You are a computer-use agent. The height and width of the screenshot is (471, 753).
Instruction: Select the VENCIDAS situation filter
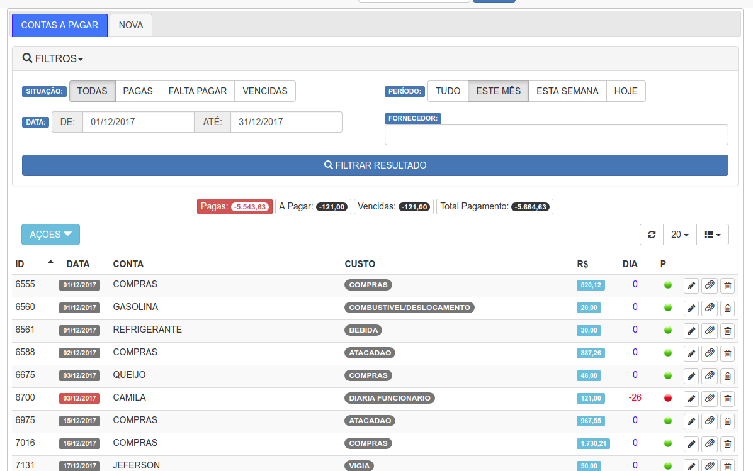265,91
